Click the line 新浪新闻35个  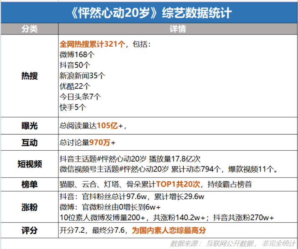coord(82,76)
